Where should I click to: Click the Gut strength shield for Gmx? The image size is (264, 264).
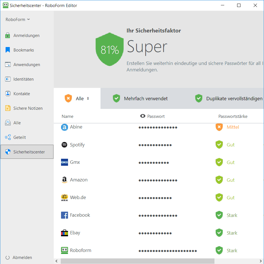coord(219,162)
